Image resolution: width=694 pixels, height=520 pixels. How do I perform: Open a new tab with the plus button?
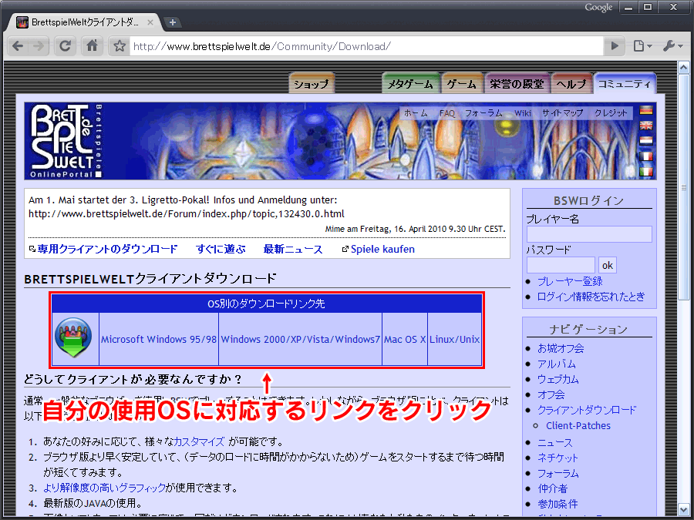click(173, 22)
